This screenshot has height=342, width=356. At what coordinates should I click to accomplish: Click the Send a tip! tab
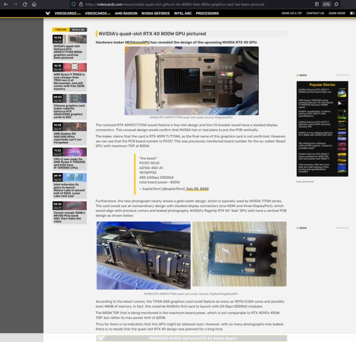pos(78,29)
